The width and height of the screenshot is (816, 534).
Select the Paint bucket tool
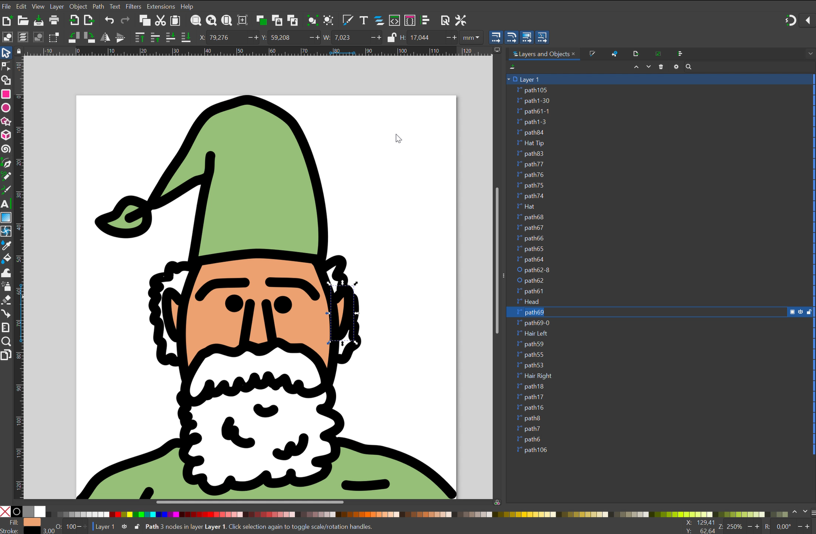click(x=6, y=259)
